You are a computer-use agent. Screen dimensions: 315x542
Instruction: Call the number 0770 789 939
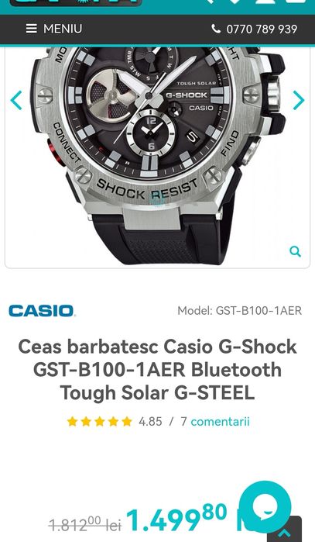coord(262,29)
